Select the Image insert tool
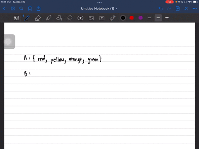199x149 pixels. click(x=91, y=18)
